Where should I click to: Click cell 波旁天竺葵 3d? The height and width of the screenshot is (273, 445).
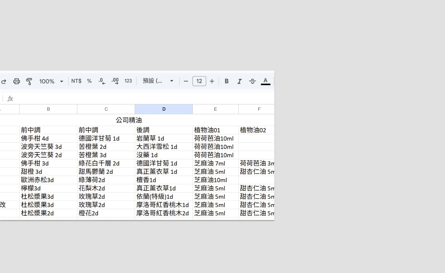[x=48, y=147]
